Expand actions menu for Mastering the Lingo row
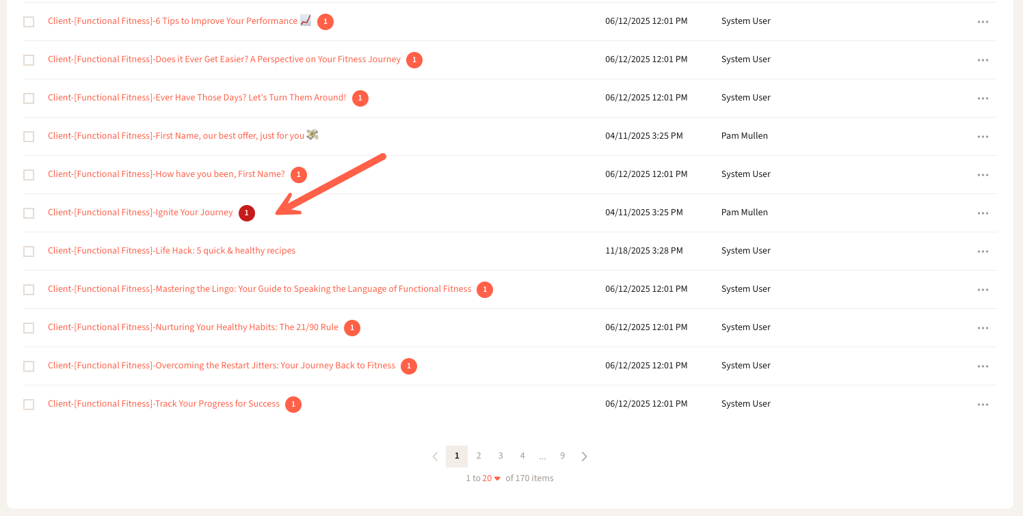This screenshot has width=1023, height=516. (983, 290)
